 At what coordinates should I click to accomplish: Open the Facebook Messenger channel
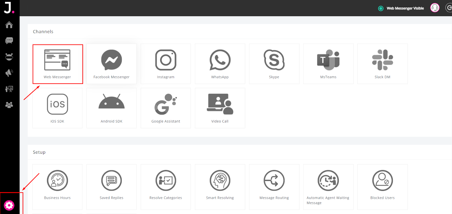[112, 64]
